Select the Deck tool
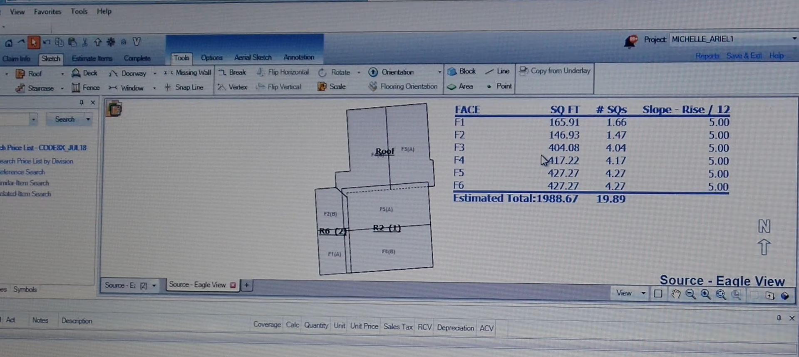The width and height of the screenshot is (799, 357). click(84, 73)
